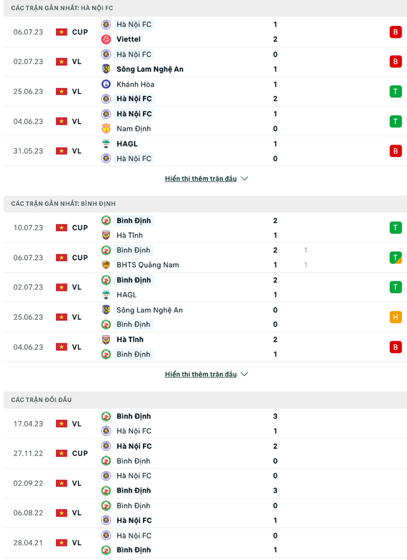407x560 pixels.
Task: Click 'Hiển thị thêm trận đấu' under Bình Định
Action: tap(201, 374)
